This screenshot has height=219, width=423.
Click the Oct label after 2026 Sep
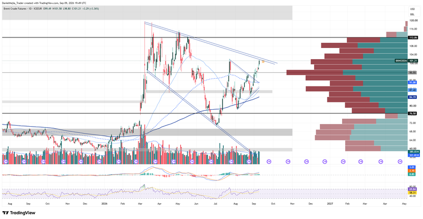point(273,204)
